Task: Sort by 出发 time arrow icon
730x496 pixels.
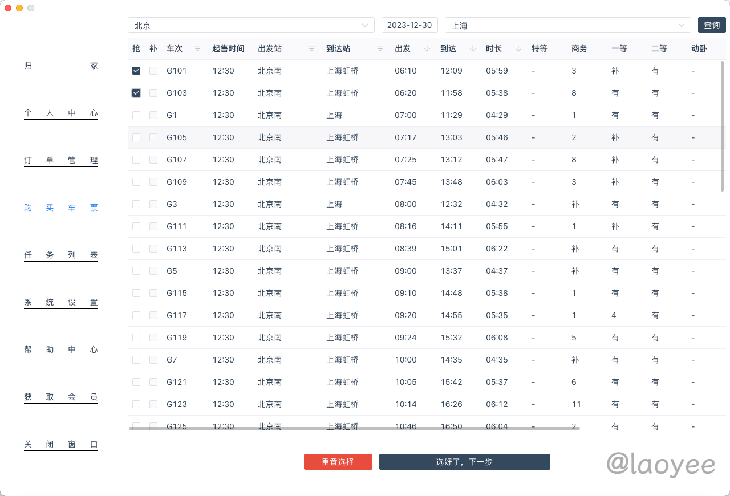Action: click(x=427, y=49)
